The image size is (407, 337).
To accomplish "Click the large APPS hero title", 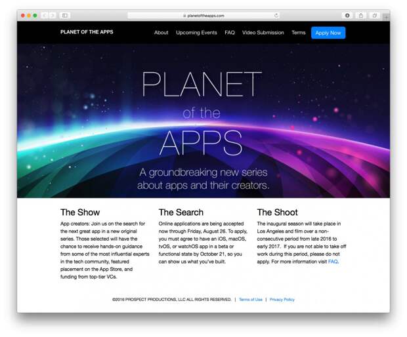I will [x=201, y=142].
